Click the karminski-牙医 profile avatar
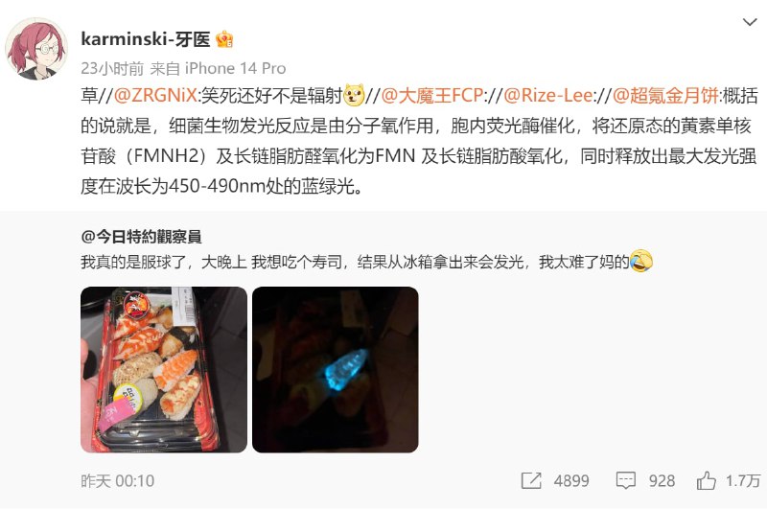This screenshot has width=767, height=509. (x=36, y=49)
